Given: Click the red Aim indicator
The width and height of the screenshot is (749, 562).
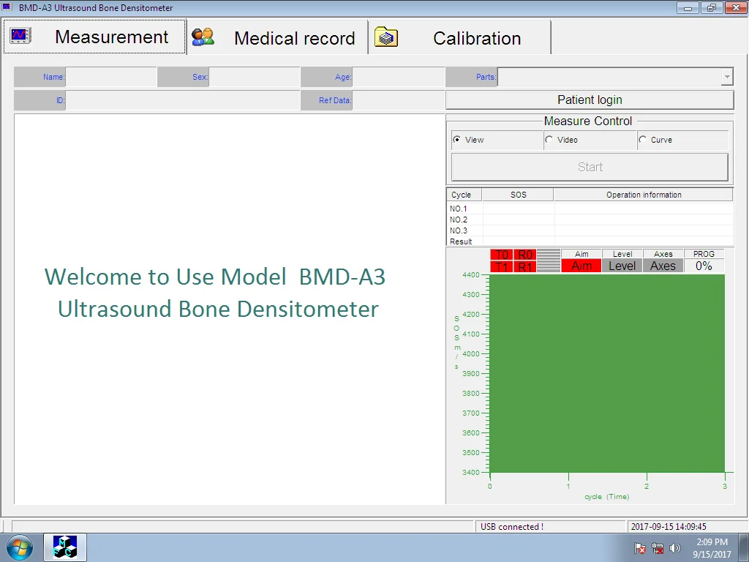Looking at the screenshot, I should click(x=581, y=266).
